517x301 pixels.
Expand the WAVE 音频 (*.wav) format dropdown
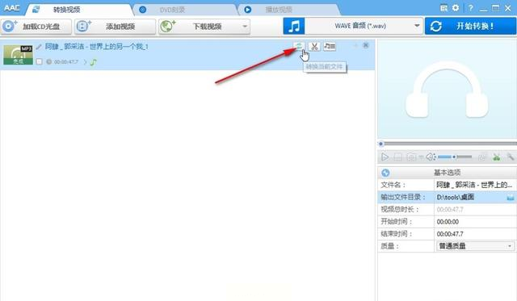point(417,26)
